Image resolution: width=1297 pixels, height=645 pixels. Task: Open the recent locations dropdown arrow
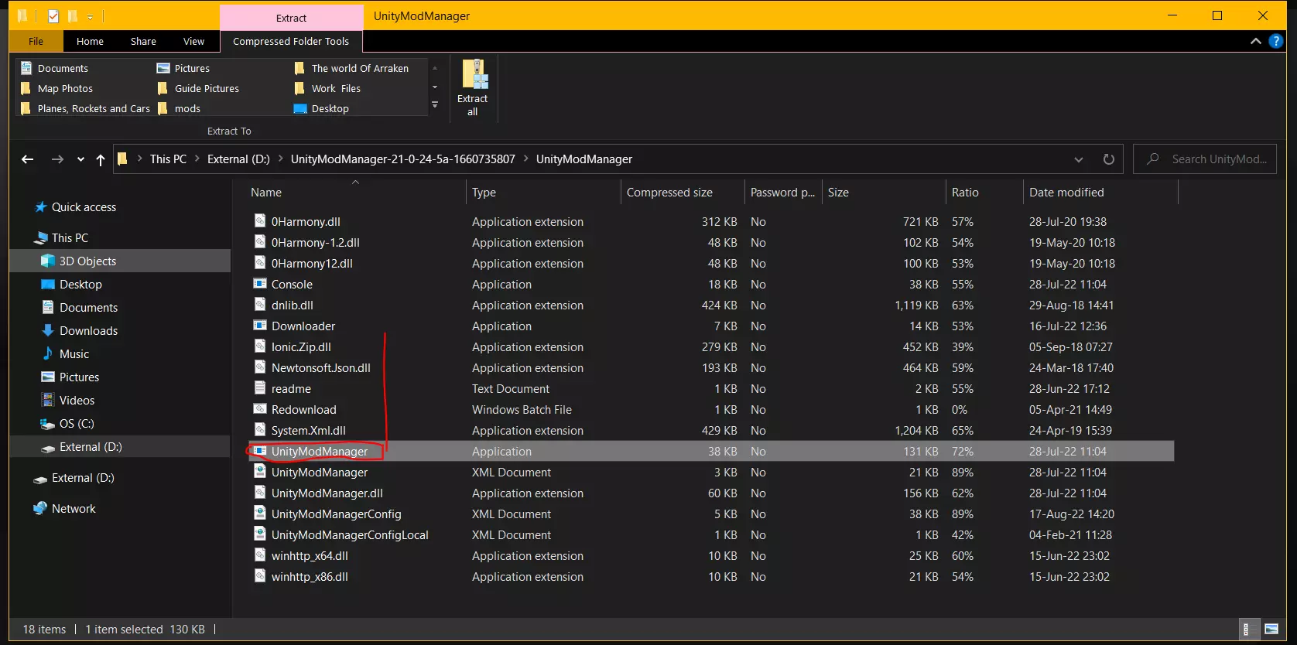point(80,159)
